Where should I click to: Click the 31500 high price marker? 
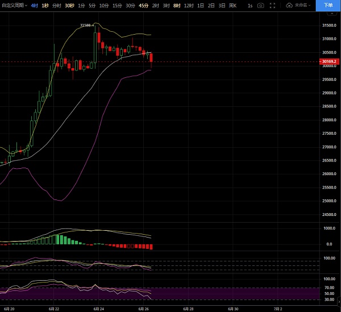click(85, 25)
